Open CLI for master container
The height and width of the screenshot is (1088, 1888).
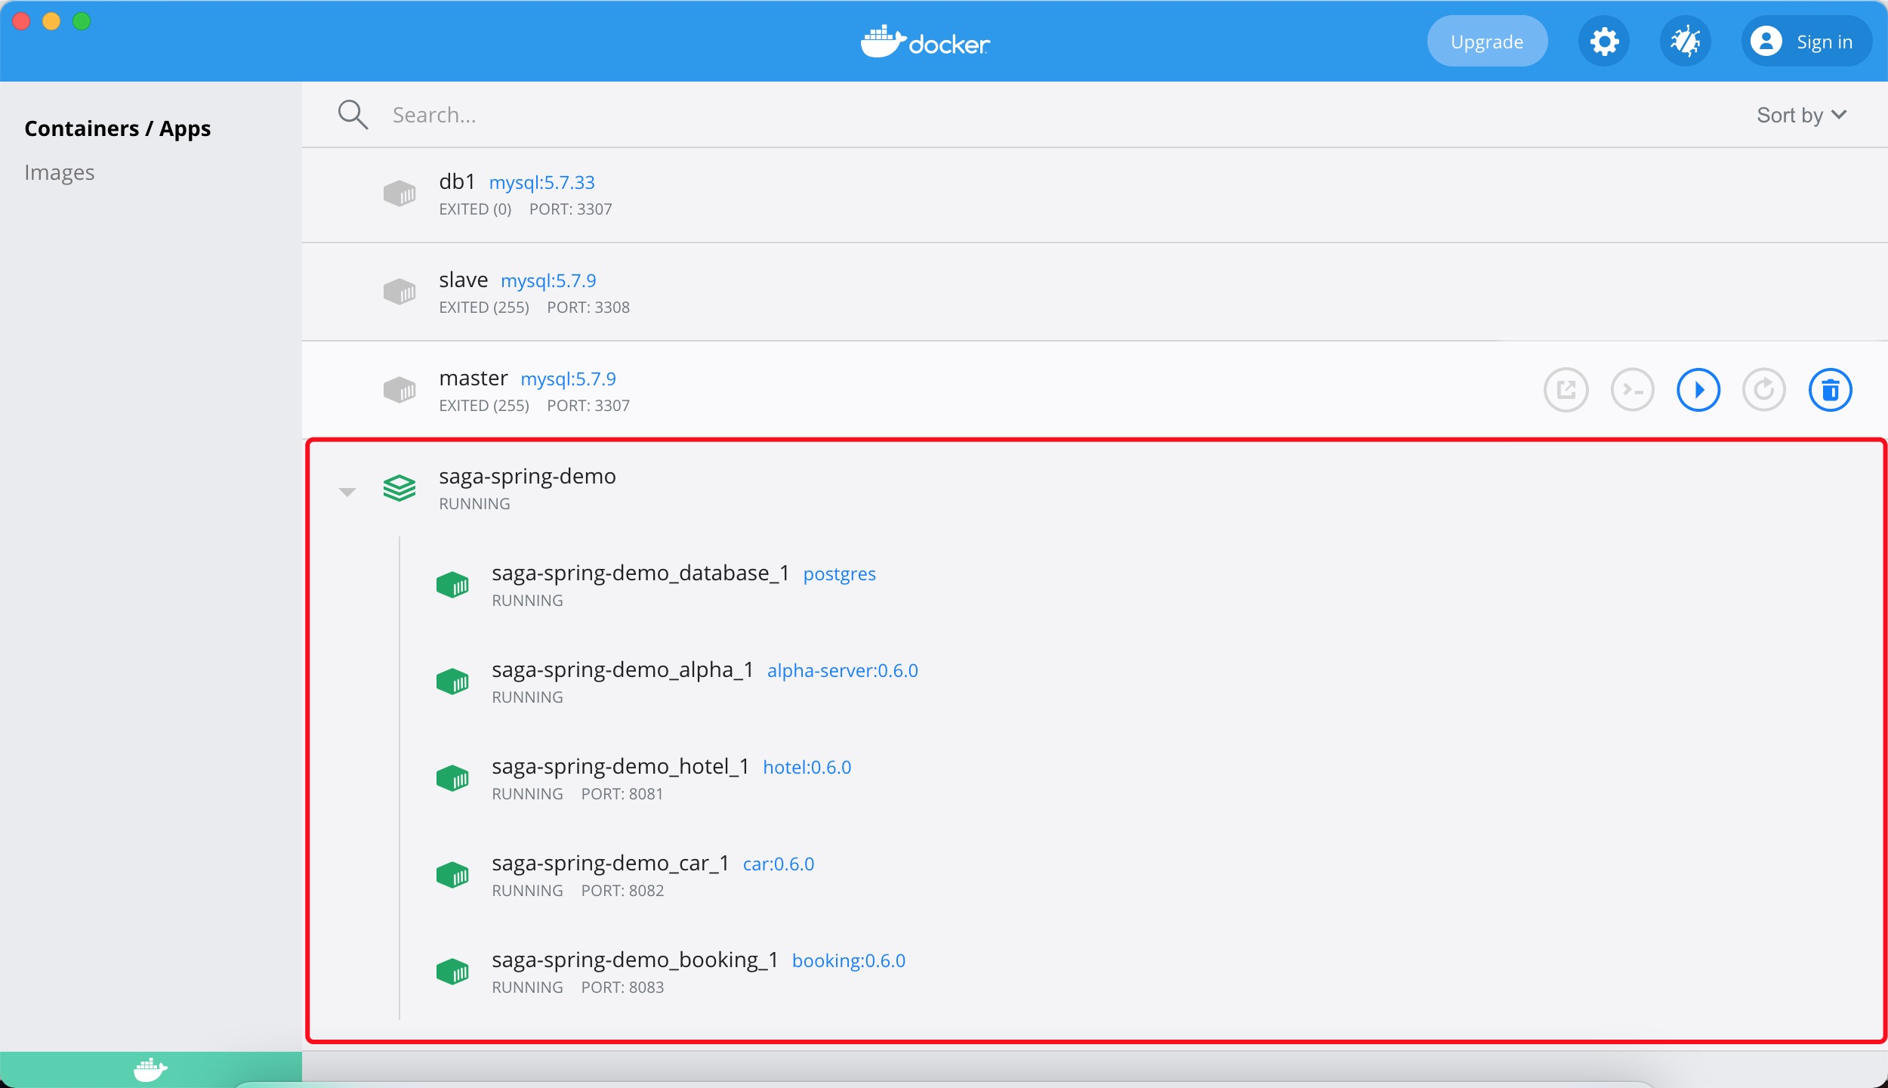[1633, 390]
